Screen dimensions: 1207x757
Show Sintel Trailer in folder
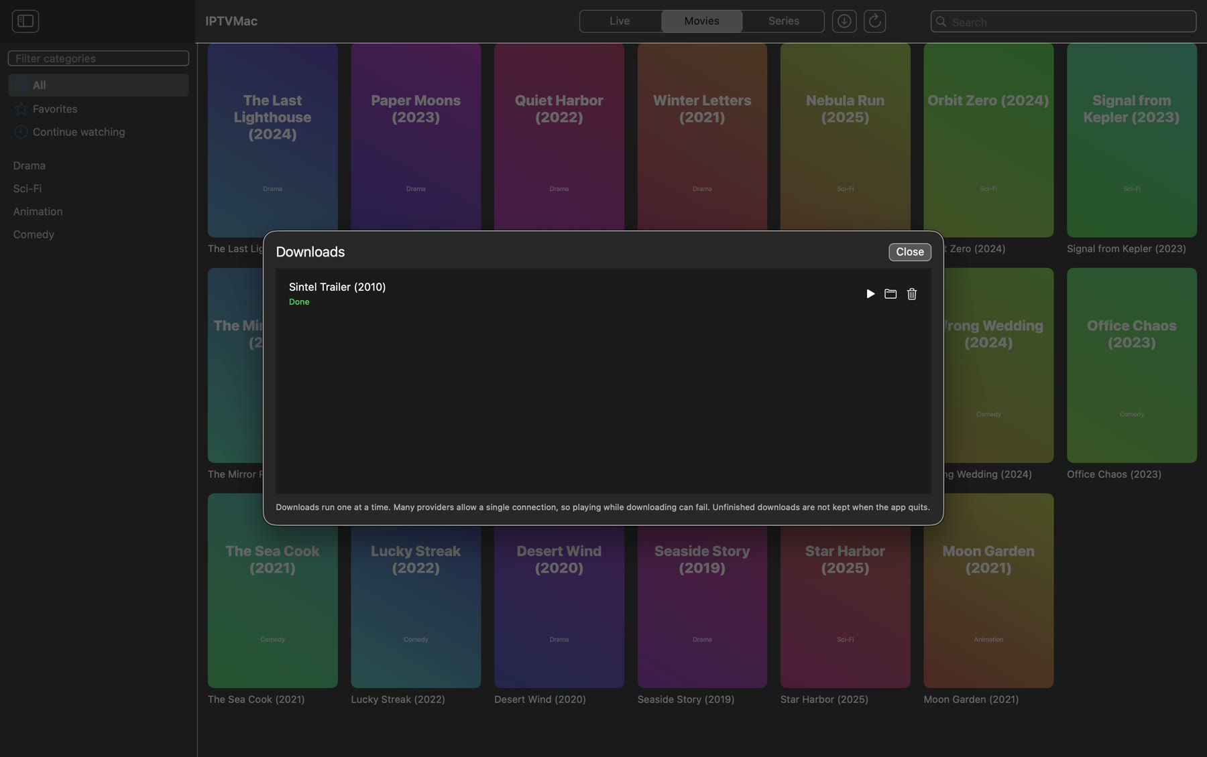coord(890,293)
